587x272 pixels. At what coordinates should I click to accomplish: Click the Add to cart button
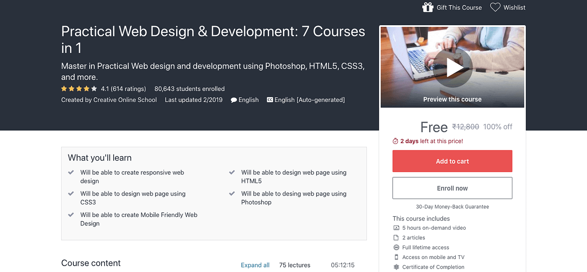tap(452, 161)
